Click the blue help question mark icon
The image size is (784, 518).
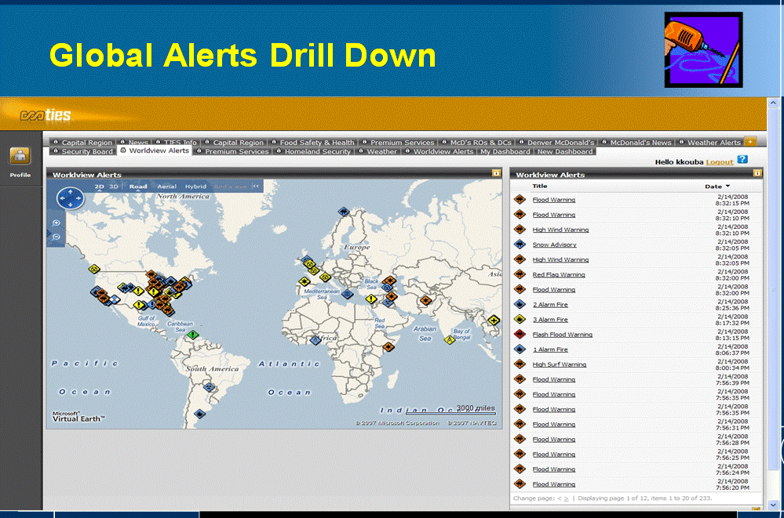pos(742,159)
